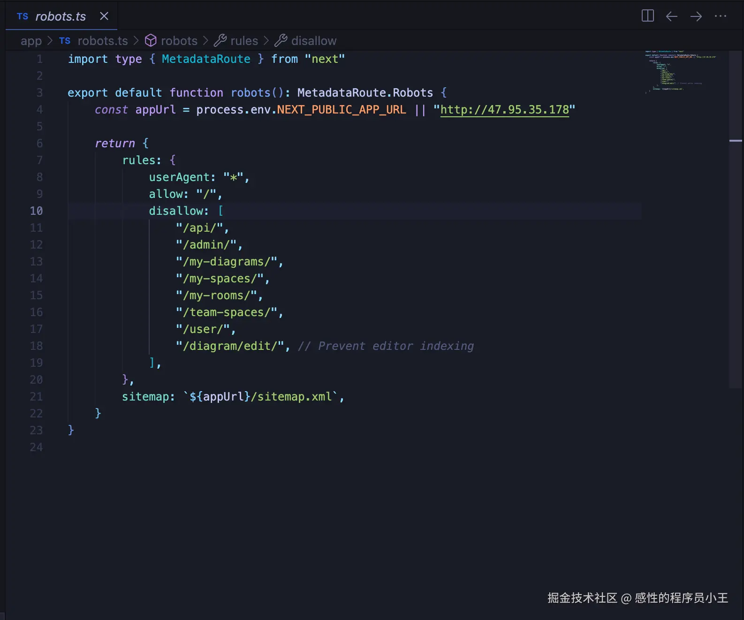Click the cube icon beside robots breadcrumb
The height and width of the screenshot is (620, 744).
point(151,41)
